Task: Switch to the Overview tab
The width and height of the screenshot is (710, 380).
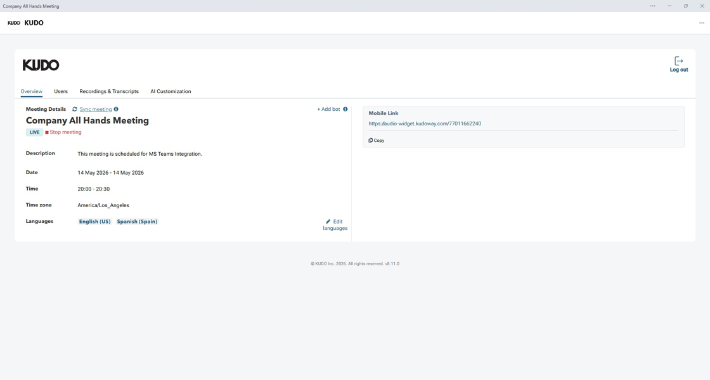Action: (31, 91)
